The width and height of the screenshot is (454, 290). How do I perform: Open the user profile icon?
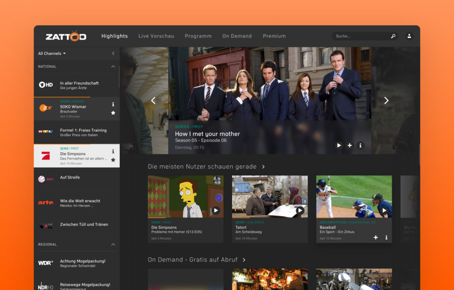pos(409,36)
